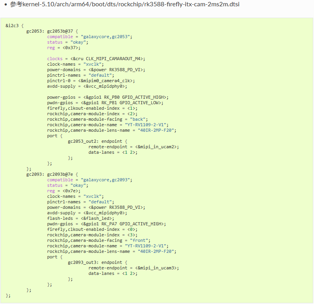The width and height of the screenshot is (314, 304).
Task: Select the clocks CLK_MIPI_CAMARAOUT_M4 line
Action: coord(96,59)
